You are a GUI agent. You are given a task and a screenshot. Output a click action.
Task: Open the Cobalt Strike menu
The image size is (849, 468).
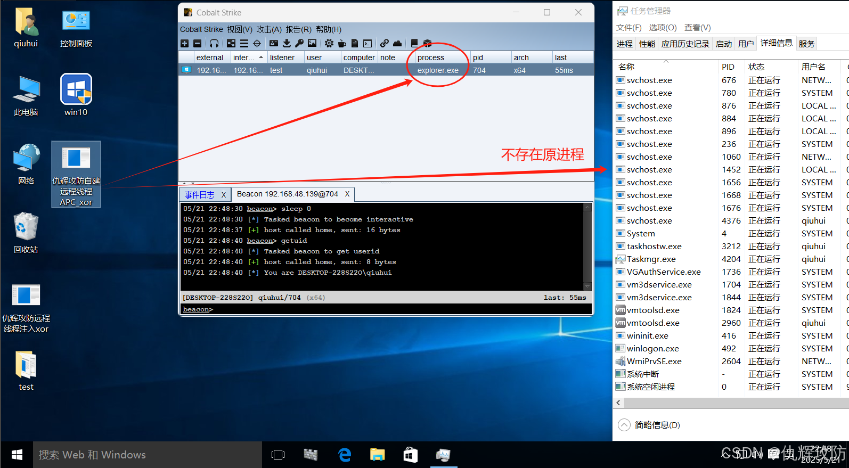click(x=201, y=29)
